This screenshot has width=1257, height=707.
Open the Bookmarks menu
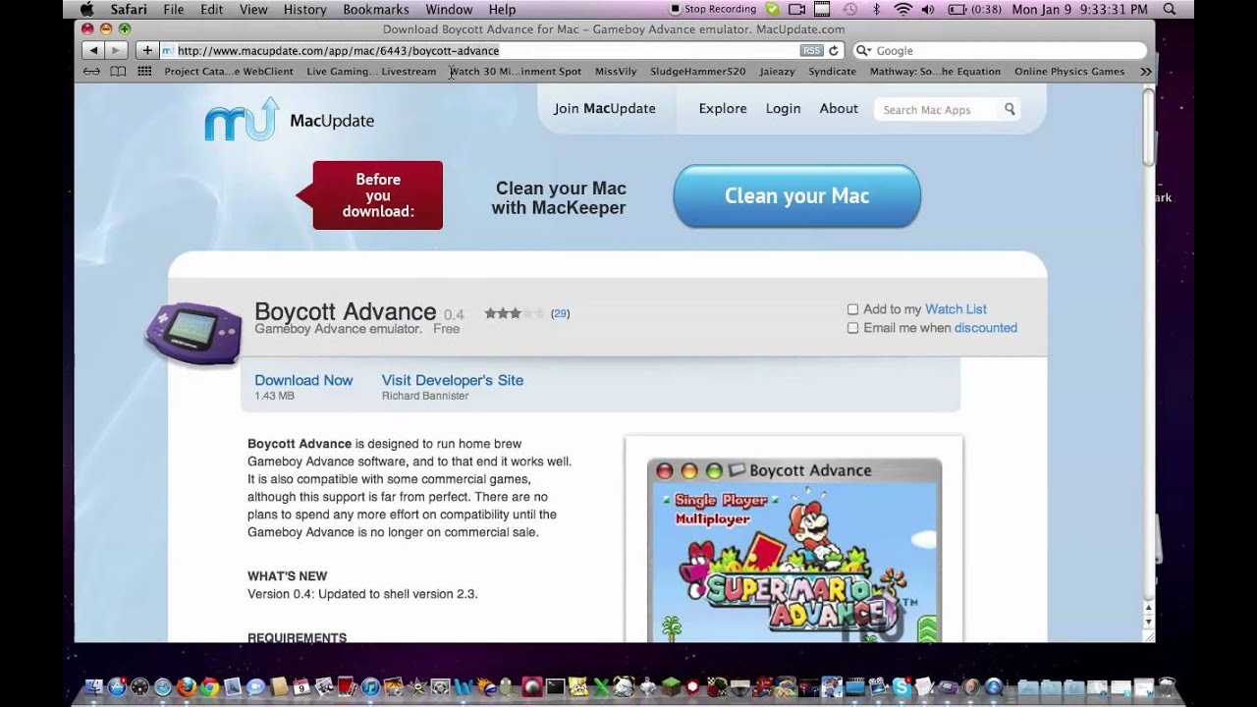coord(376,10)
